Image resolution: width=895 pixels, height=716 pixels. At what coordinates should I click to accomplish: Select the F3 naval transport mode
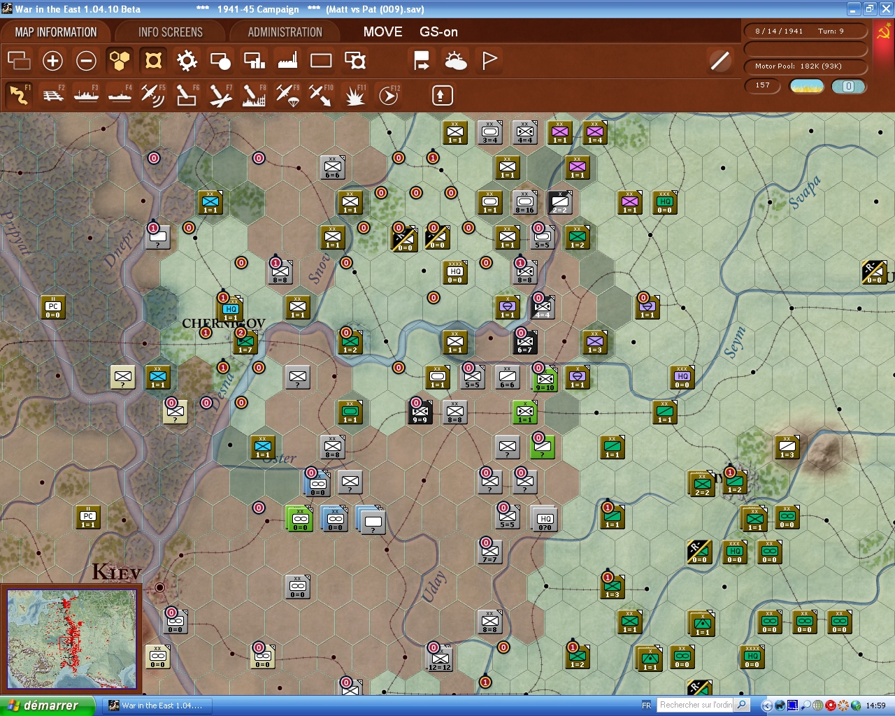pyautogui.click(x=87, y=95)
